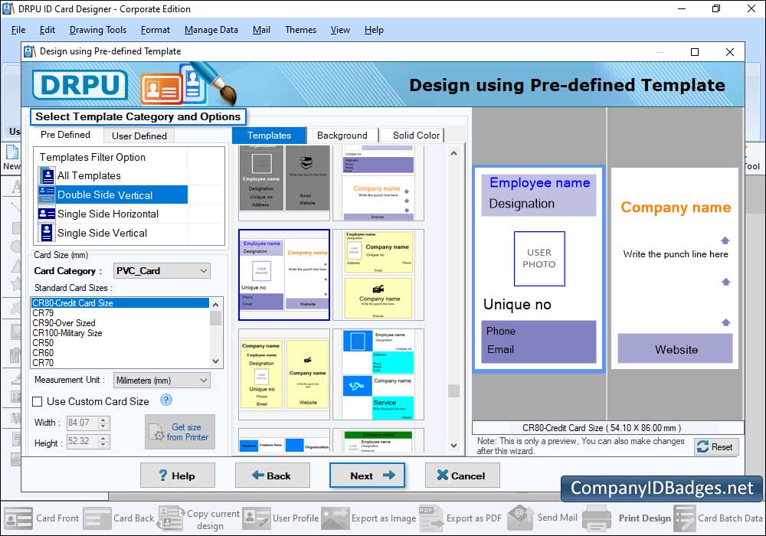The width and height of the screenshot is (766, 536).
Task: Click the Export as Image icon
Action: (x=336, y=518)
